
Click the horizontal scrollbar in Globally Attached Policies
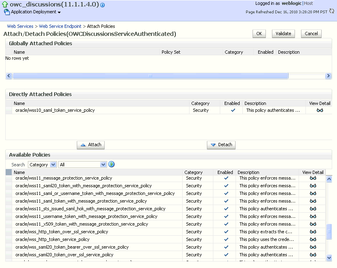pos(150,75)
